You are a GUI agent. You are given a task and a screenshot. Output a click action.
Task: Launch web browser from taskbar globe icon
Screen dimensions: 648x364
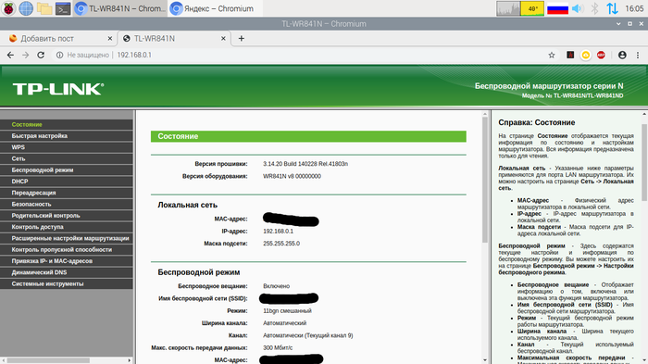pos(26,8)
